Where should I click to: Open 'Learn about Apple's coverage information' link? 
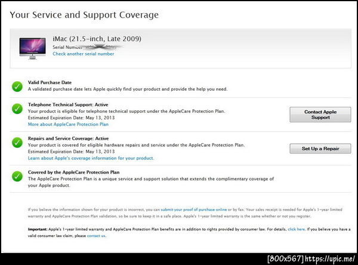[91, 158]
